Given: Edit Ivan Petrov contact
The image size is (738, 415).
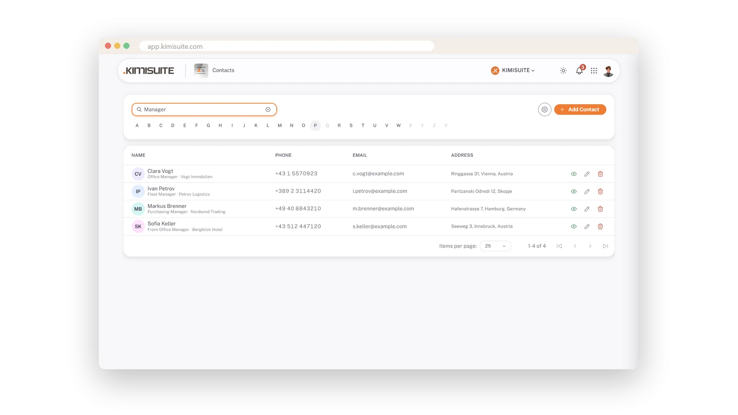Looking at the screenshot, I should tap(587, 191).
